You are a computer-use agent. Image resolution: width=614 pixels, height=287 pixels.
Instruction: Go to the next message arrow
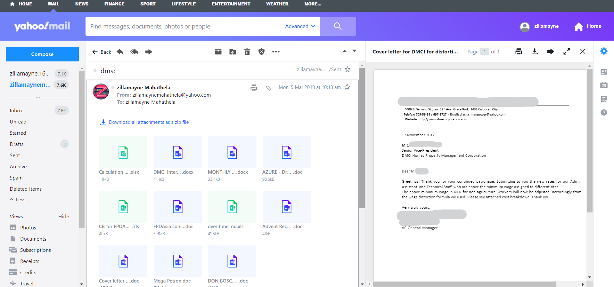[x=354, y=51]
